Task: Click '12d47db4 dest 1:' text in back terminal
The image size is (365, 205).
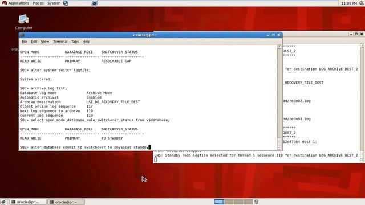Action: (300, 142)
